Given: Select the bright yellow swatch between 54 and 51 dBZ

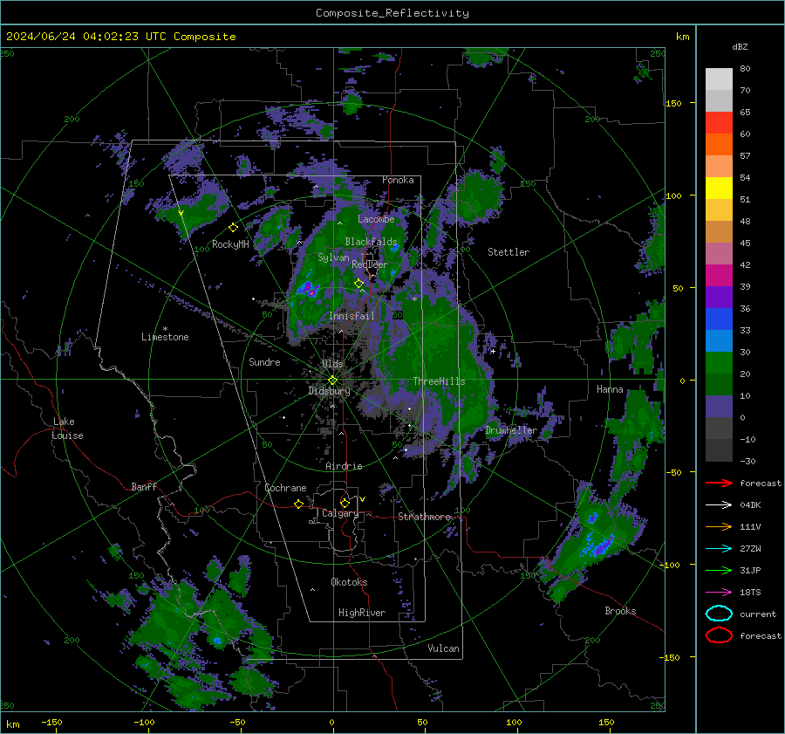Looking at the screenshot, I should coord(719,189).
